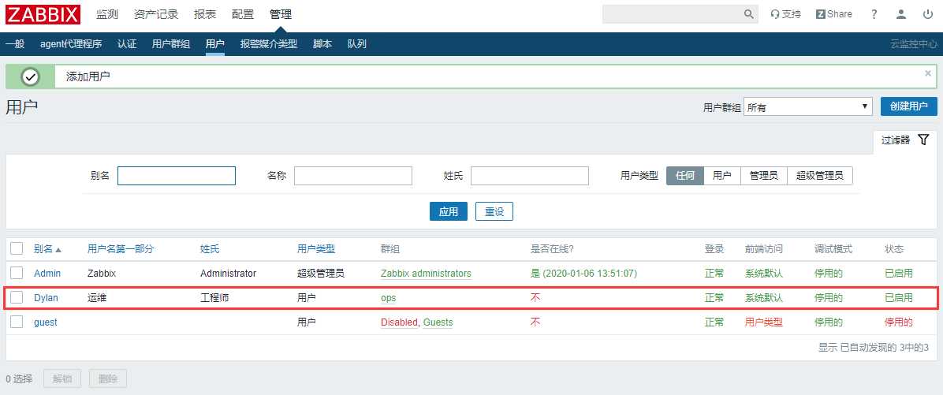This screenshot has width=943, height=395.
Task: Open the ops group link
Action: 389,298
